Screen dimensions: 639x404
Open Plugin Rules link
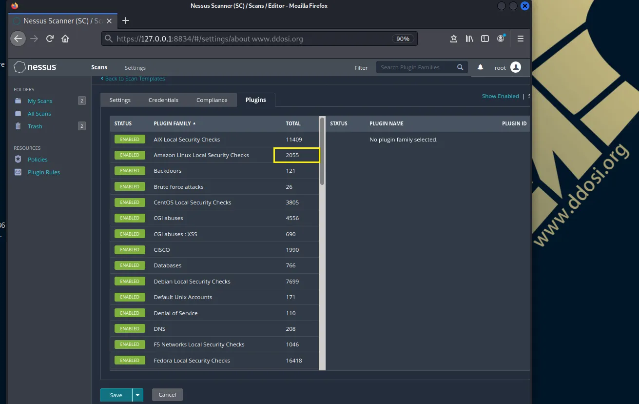tap(44, 172)
